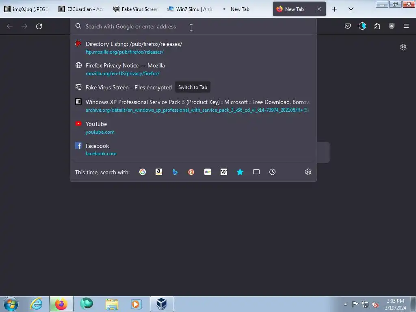Go back one page
416x312 pixels.
(x=10, y=26)
